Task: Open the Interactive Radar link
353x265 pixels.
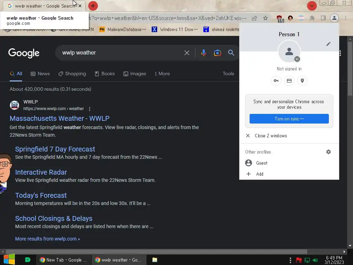Action: (41, 173)
